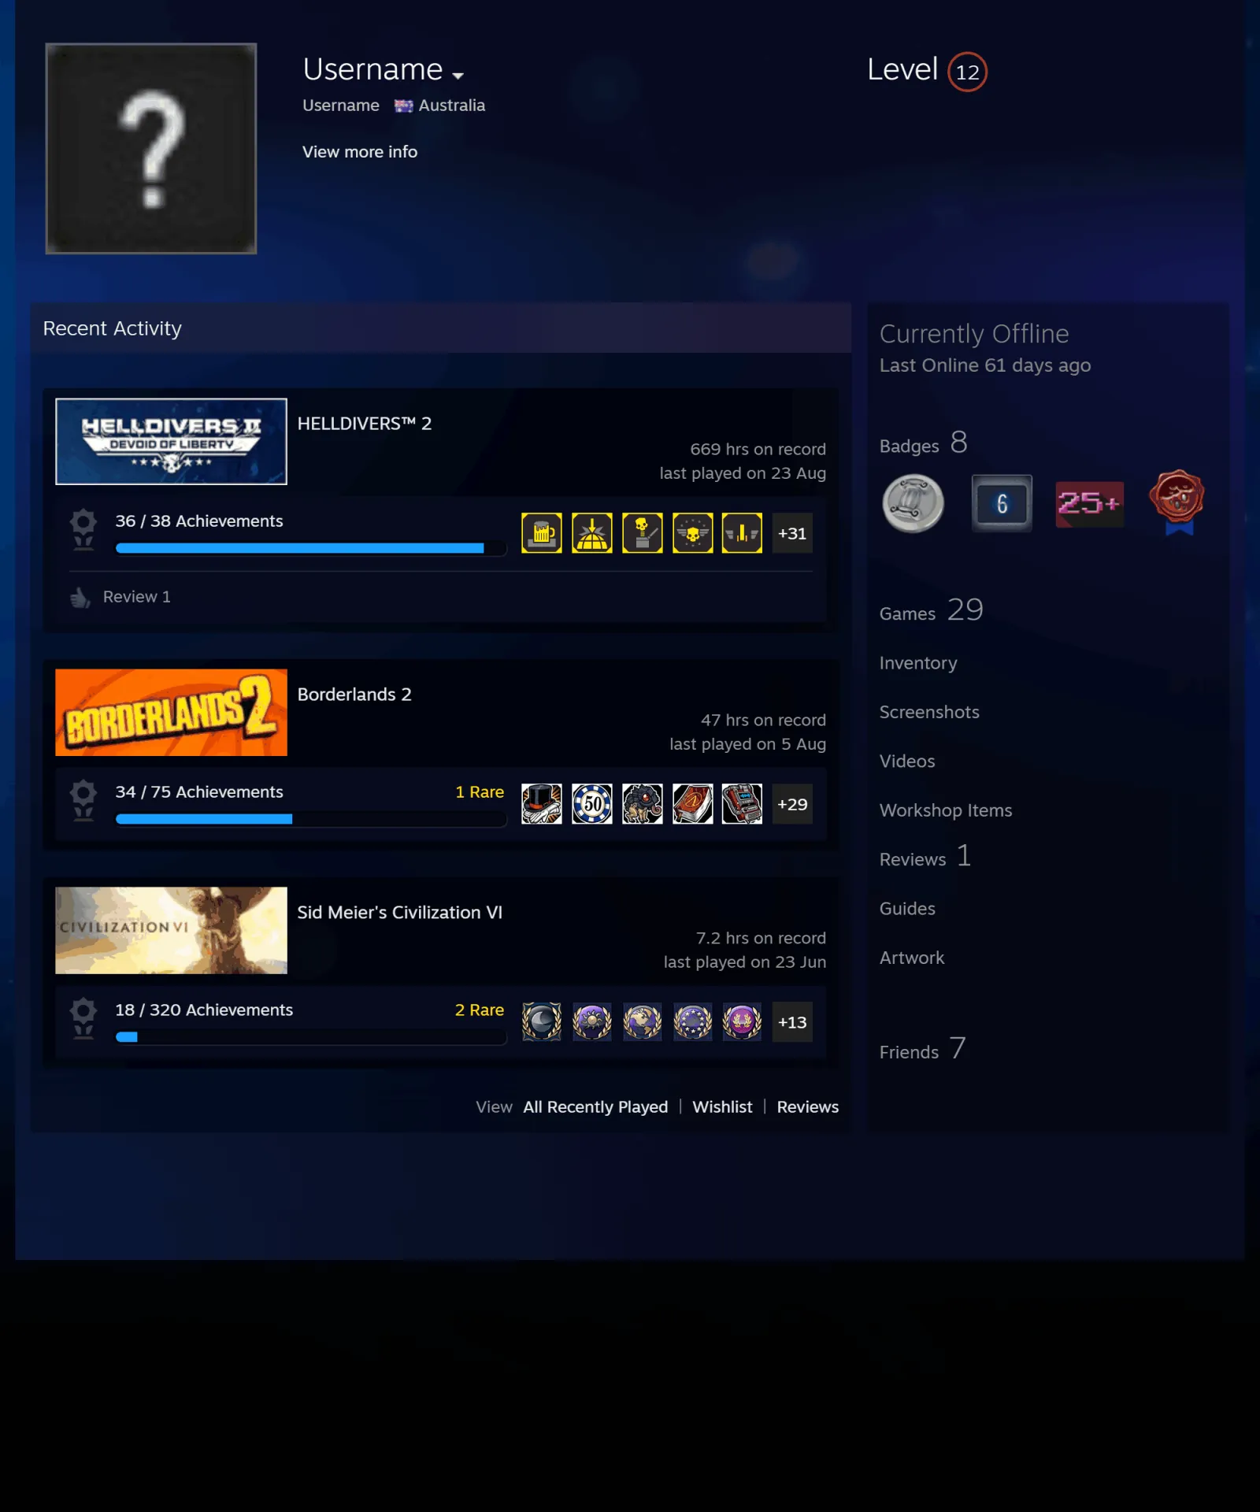Click the Helldivers +31 more achievements box
This screenshot has width=1260, height=1512.
792,533
